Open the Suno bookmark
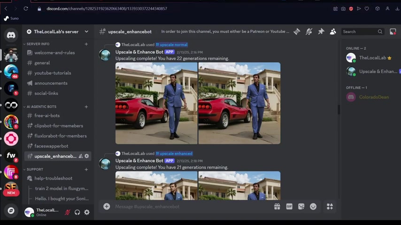The height and width of the screenshot is (225, 401). [x=11, y=18]
